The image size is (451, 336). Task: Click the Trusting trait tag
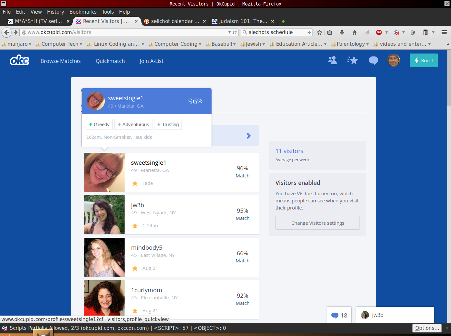coord(168,125)
